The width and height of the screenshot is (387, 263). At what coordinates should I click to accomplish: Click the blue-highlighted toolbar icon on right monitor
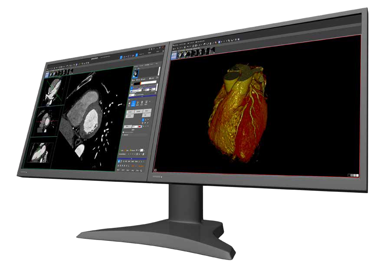pyautogui.click(x=220, y=42)
